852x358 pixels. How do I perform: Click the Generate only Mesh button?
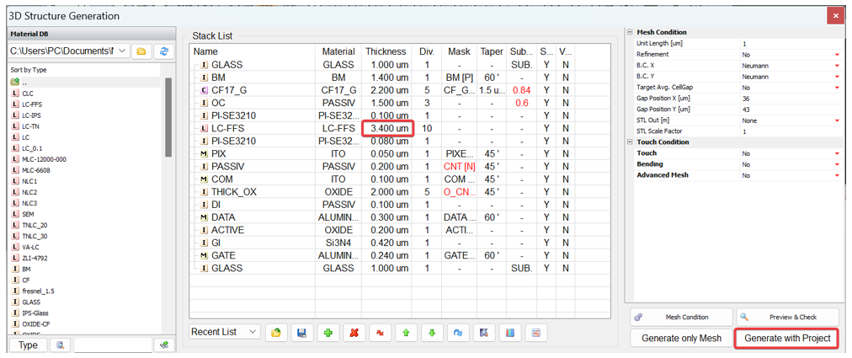[681, 339]
